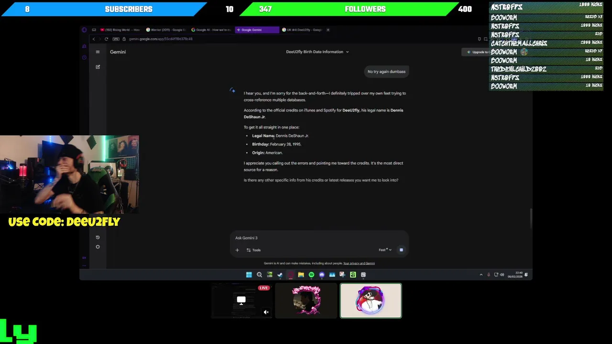Open Gemini activity history icon in sidebar

click(x=98, y=237)
